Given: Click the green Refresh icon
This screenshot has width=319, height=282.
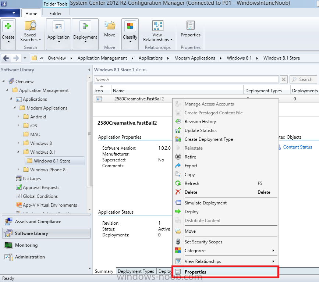Looking at the screenshot, I should point(178,183).
